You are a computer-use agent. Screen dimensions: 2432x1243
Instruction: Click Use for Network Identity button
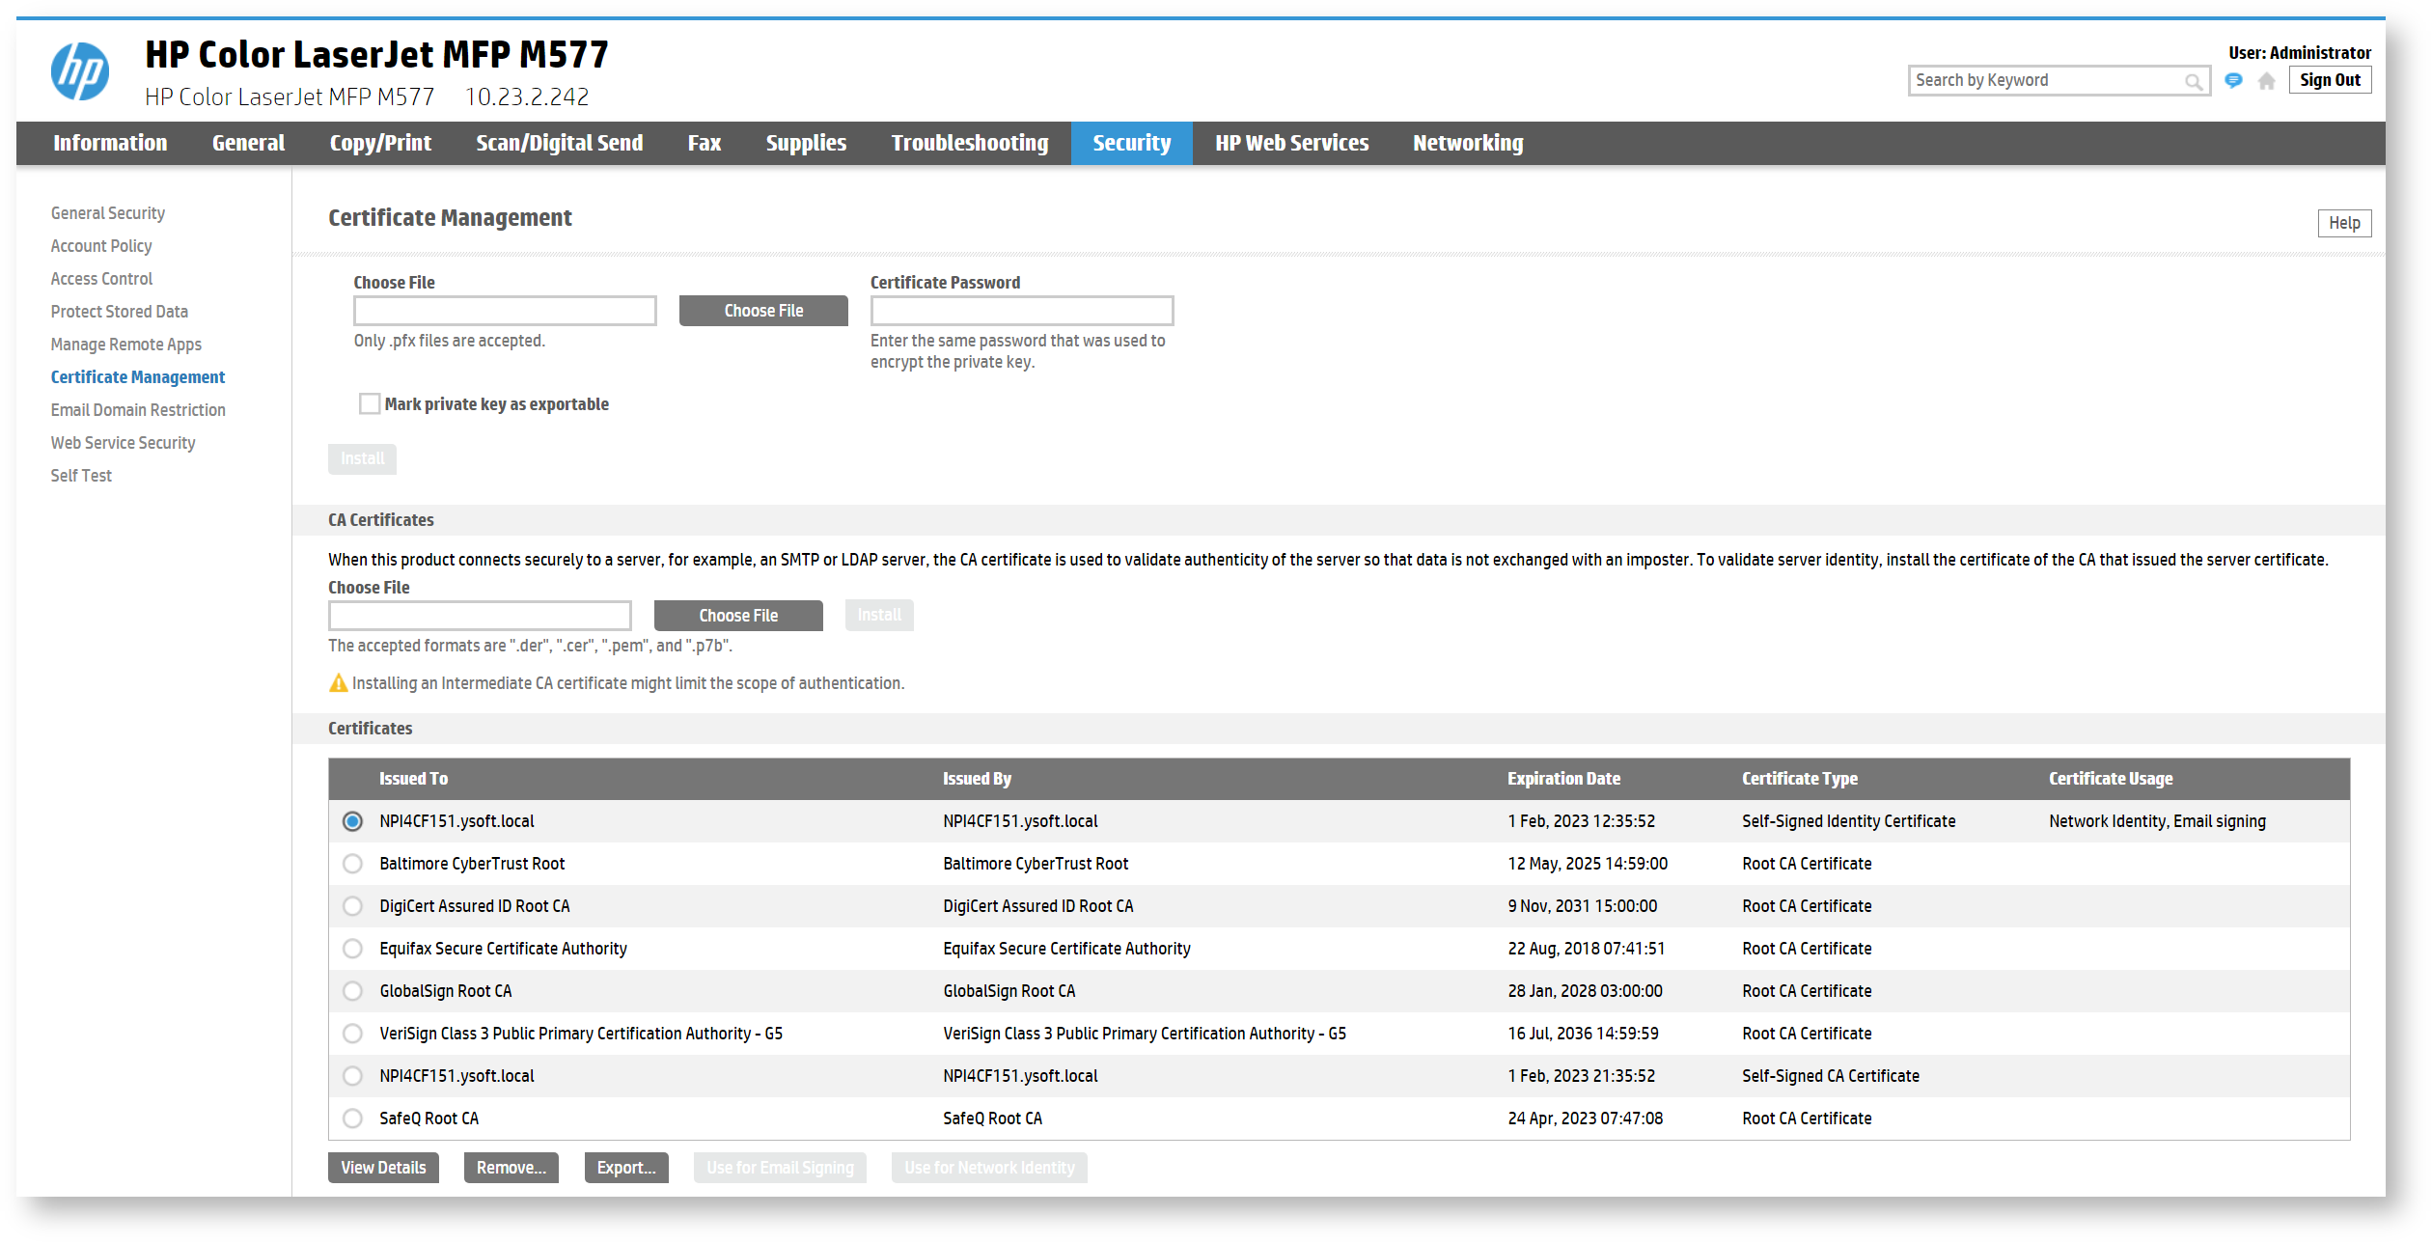coord(989,1168)
